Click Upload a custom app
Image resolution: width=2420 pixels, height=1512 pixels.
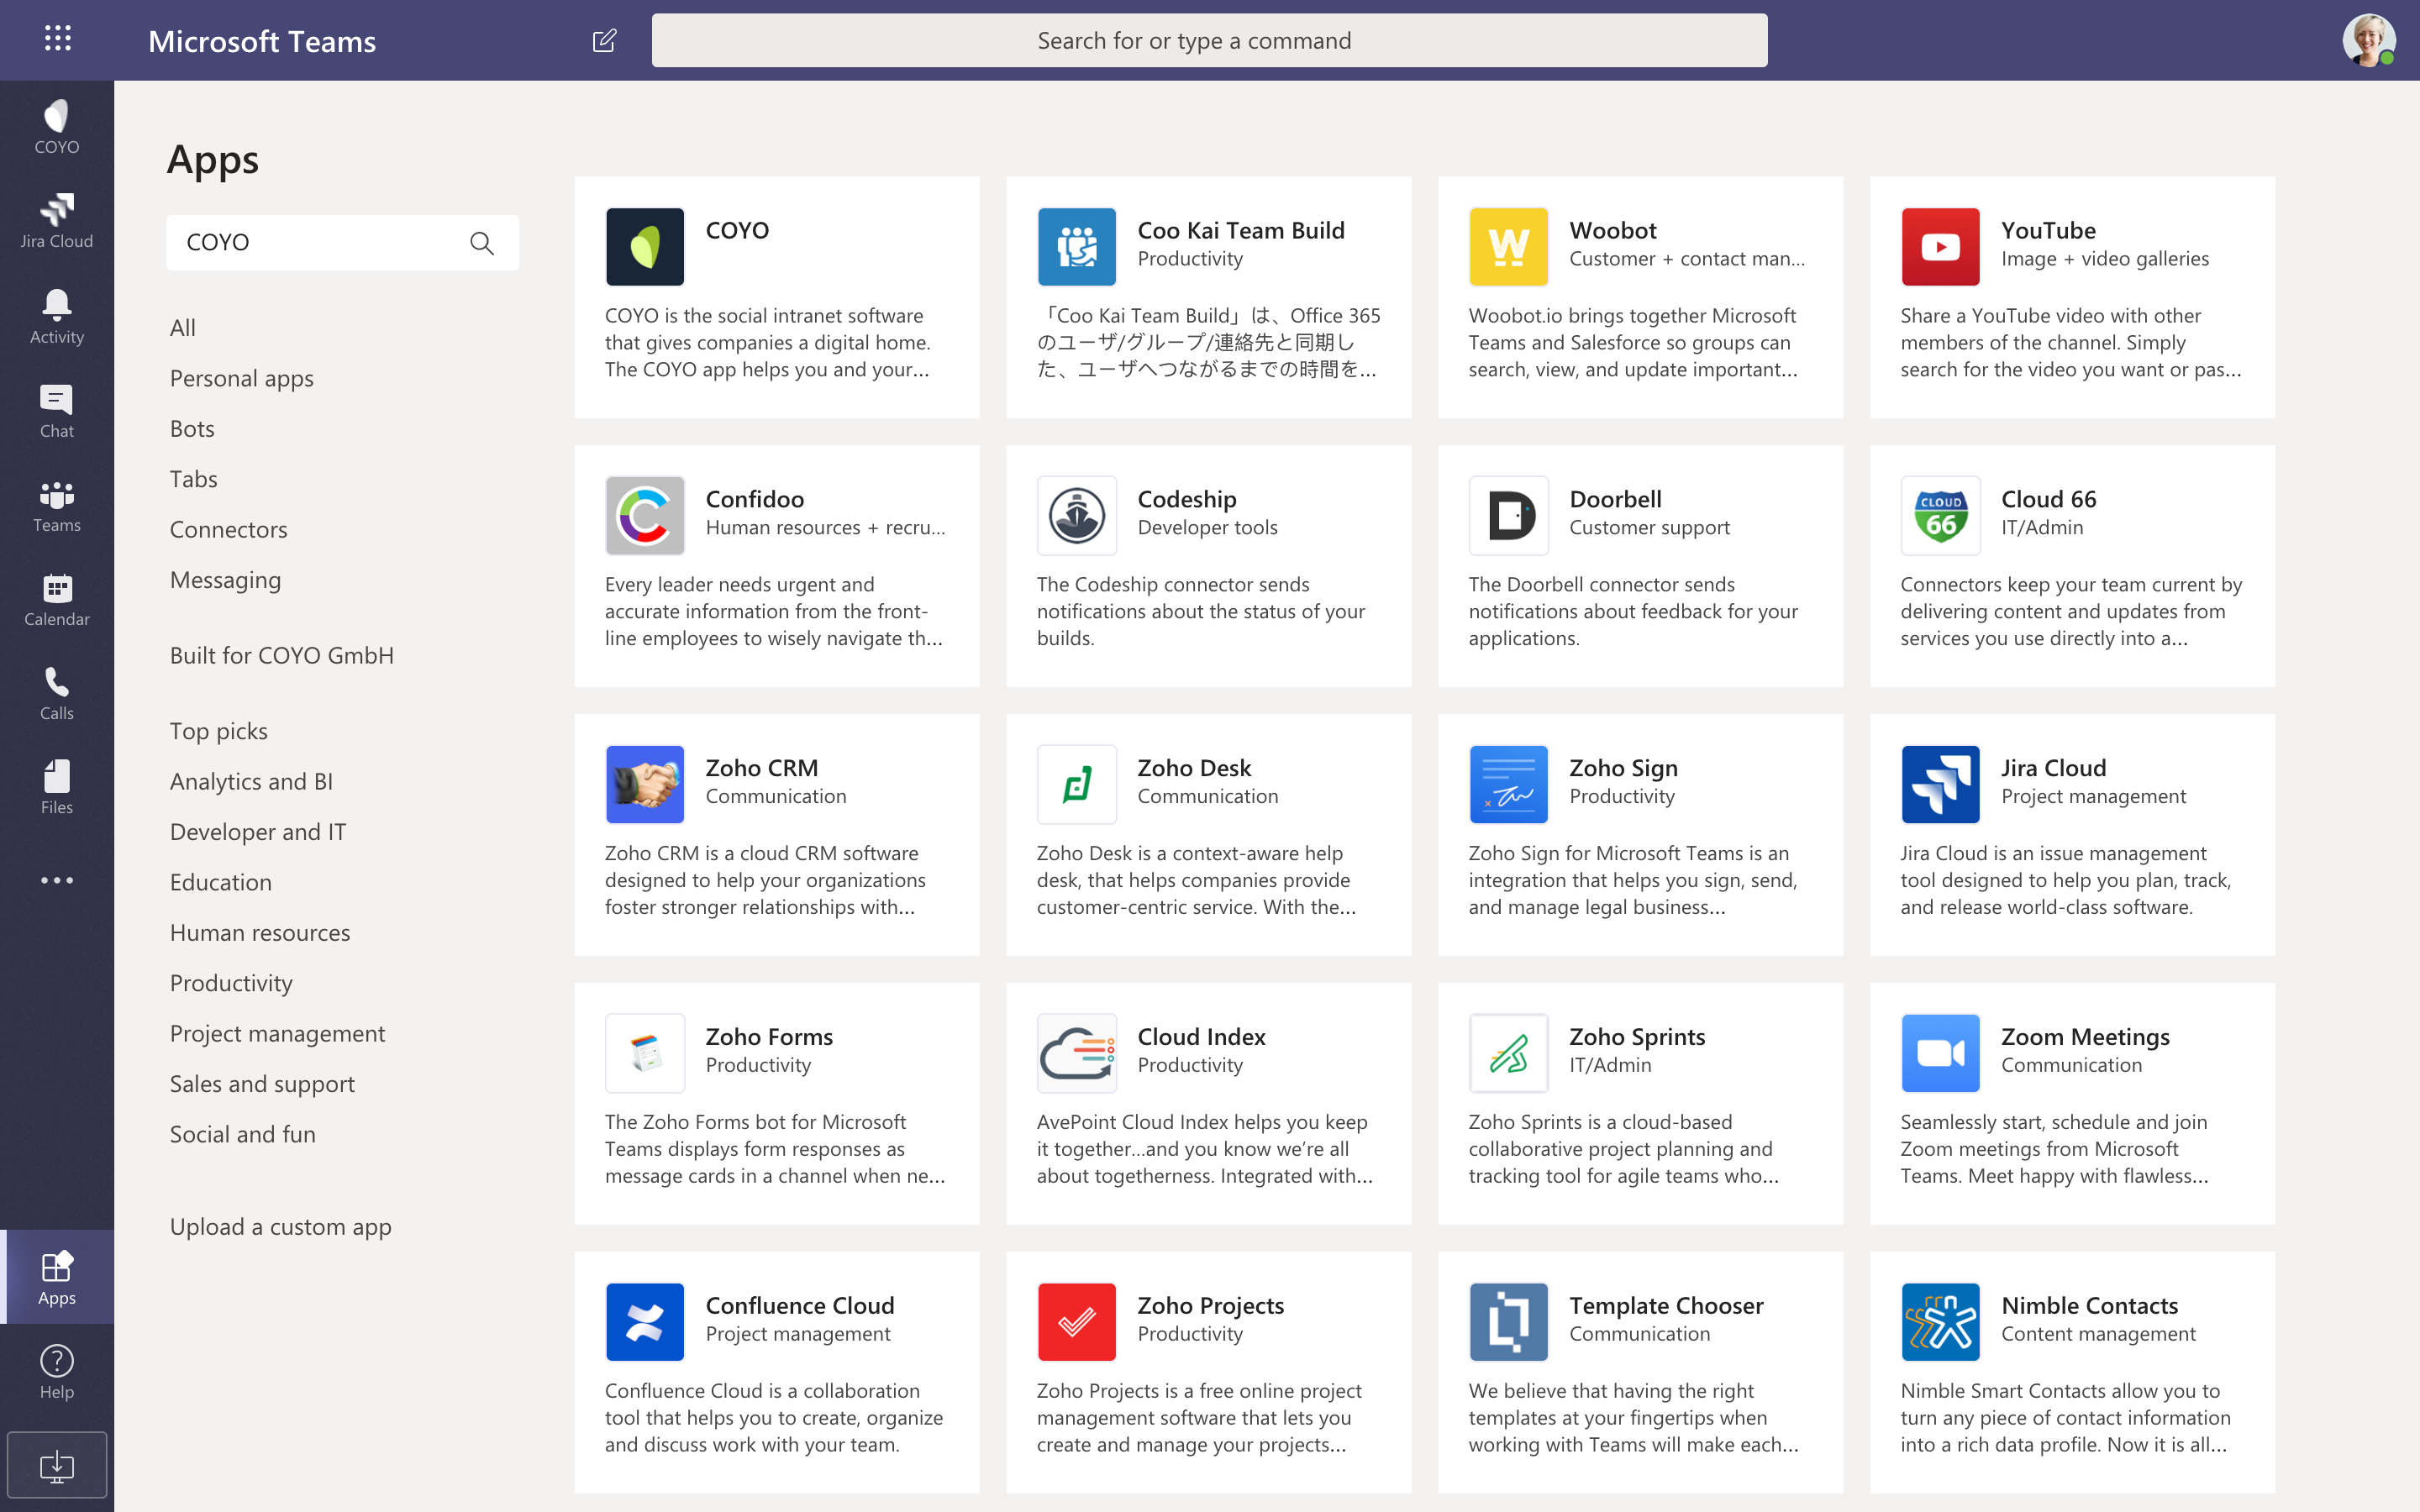tap(281, 1227)
